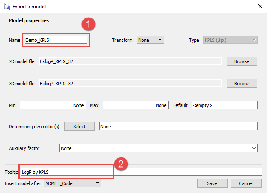Click the 2D model file label
Viewport: 267px width, 193px height.
[22, 61]
